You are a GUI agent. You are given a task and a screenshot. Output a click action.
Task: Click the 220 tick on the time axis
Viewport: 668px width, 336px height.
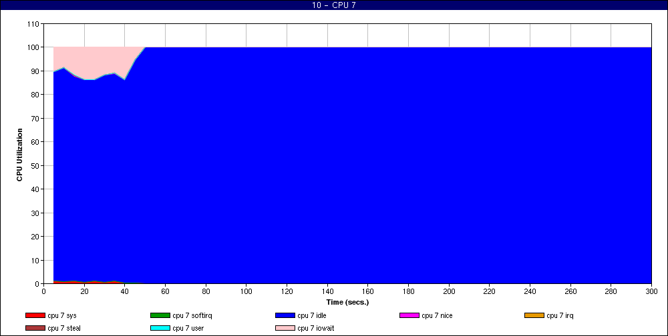pos(490,291)
